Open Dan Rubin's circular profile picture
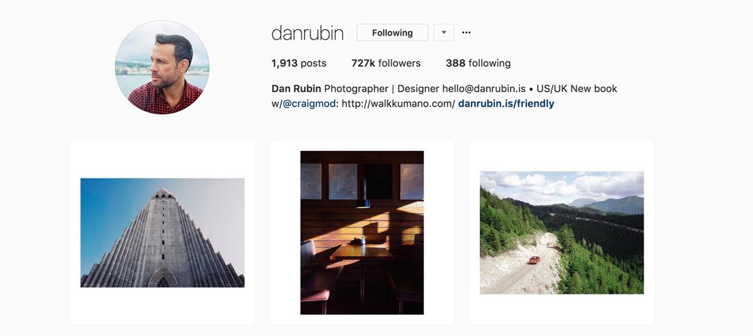The height and width of the screenshot is (336, 753). coord(162,67)
